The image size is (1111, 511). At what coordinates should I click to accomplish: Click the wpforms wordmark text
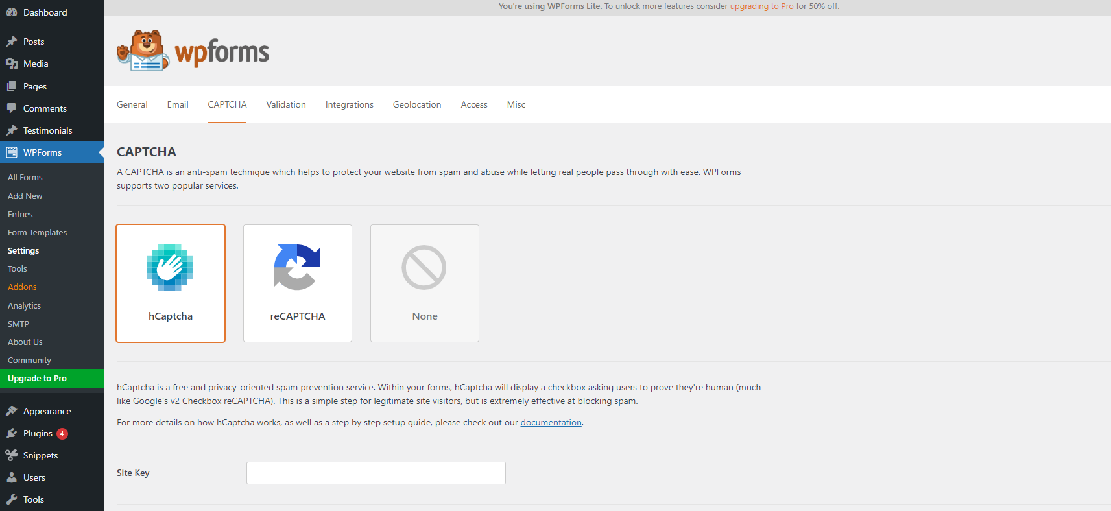click(x=222, y=53)
